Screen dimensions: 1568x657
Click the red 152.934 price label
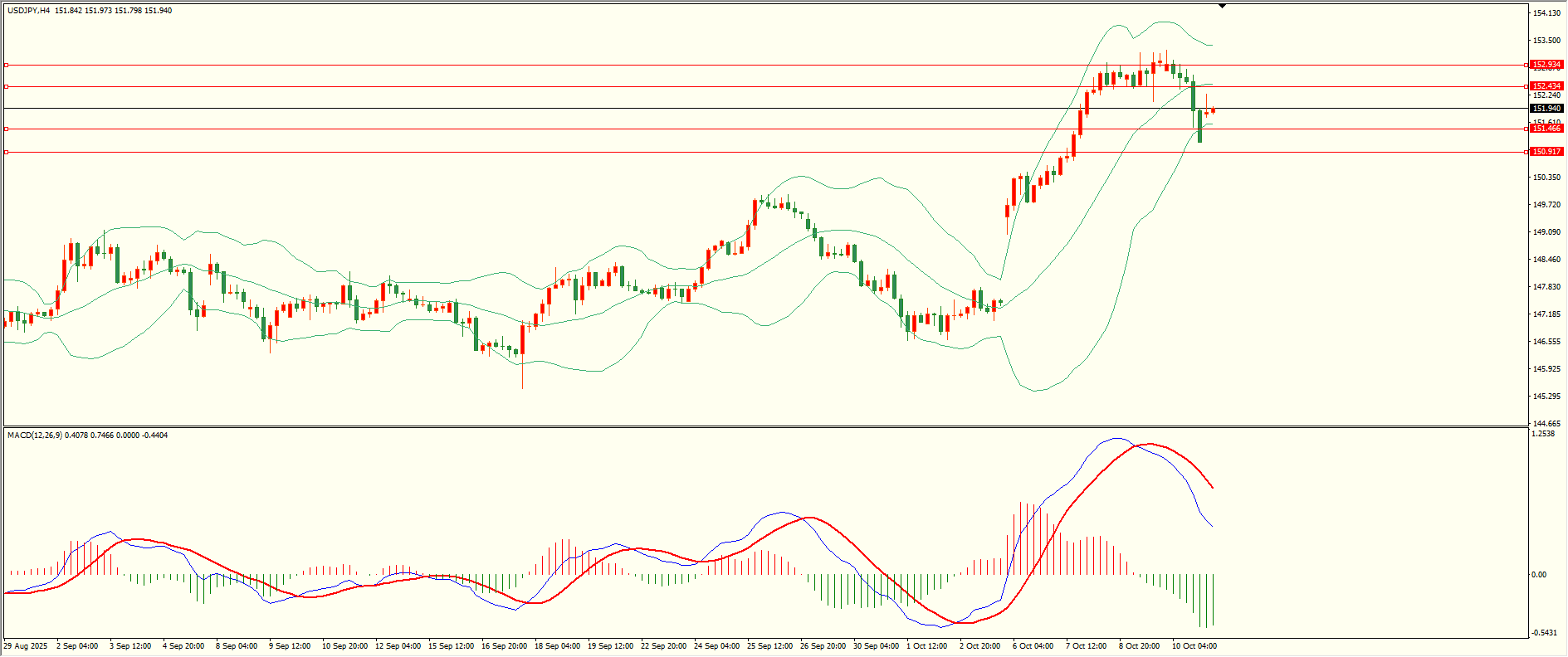point(1546,65)
